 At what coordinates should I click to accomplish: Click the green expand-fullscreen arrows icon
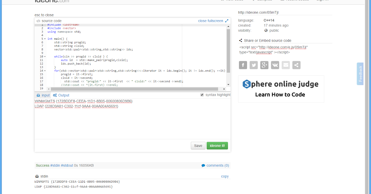pyautogui.click(x=227, y=21)
